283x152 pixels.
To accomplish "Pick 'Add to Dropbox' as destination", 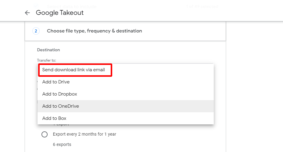I will coord(59,94).
